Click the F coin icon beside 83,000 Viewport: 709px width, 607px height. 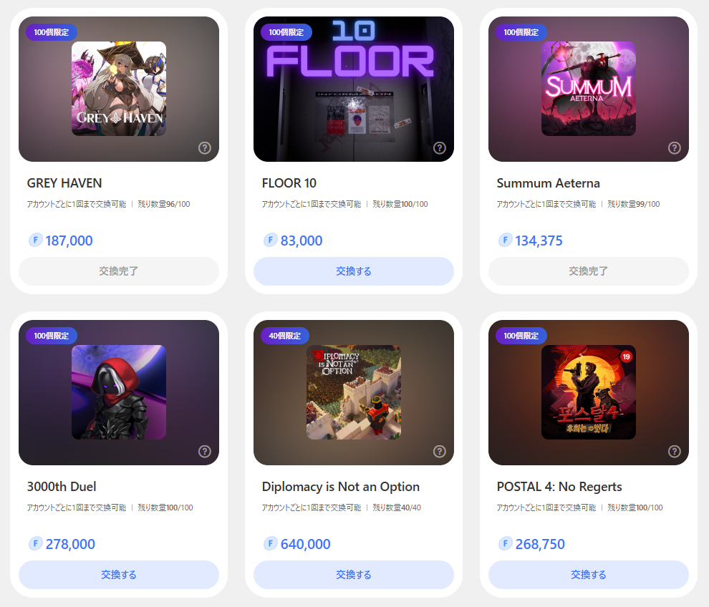pos(271,241)
